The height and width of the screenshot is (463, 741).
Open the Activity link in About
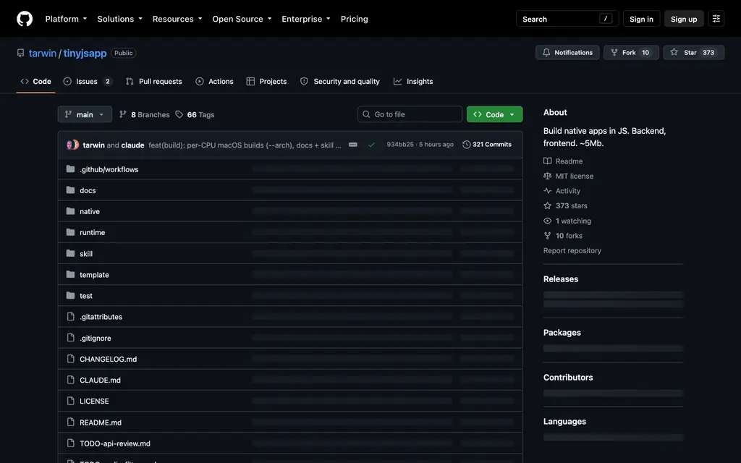click(x=562, y=191)
